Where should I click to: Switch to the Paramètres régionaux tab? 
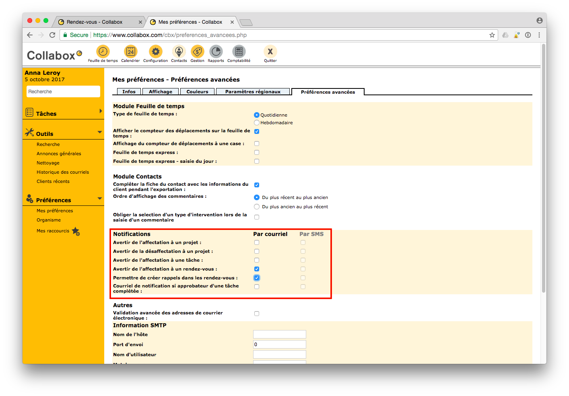pyautogui.click(x=253, y=92)
